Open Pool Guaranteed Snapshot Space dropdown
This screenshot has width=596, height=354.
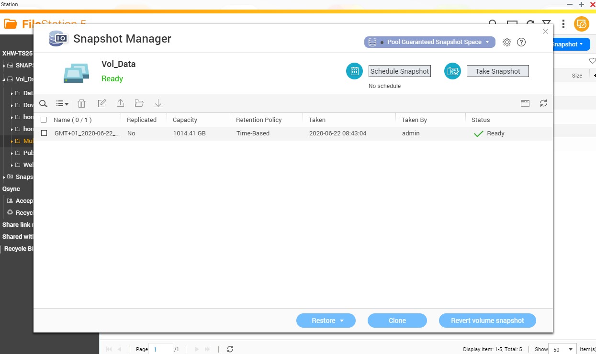tap(429, 42)
